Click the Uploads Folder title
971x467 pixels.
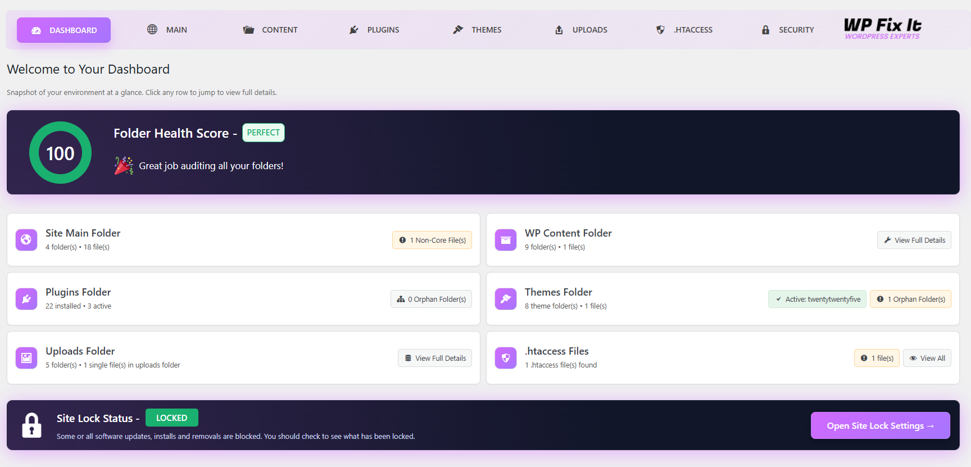(80, 351)
